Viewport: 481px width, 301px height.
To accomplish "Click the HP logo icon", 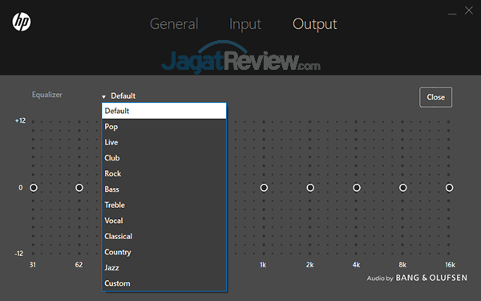I will tap(22, 22).
